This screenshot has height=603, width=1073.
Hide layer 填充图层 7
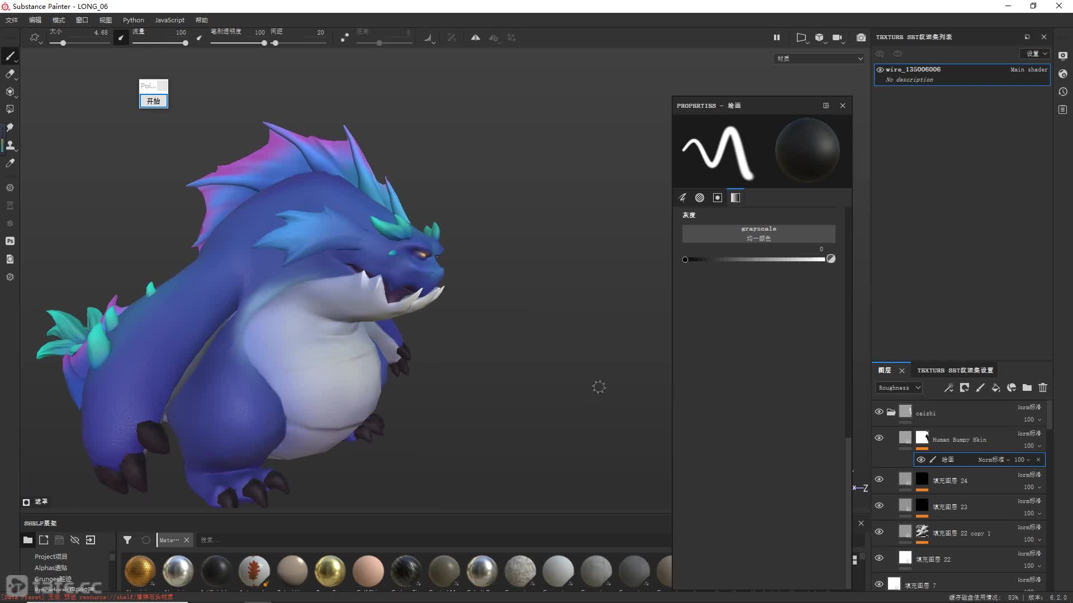pos(879,584)
